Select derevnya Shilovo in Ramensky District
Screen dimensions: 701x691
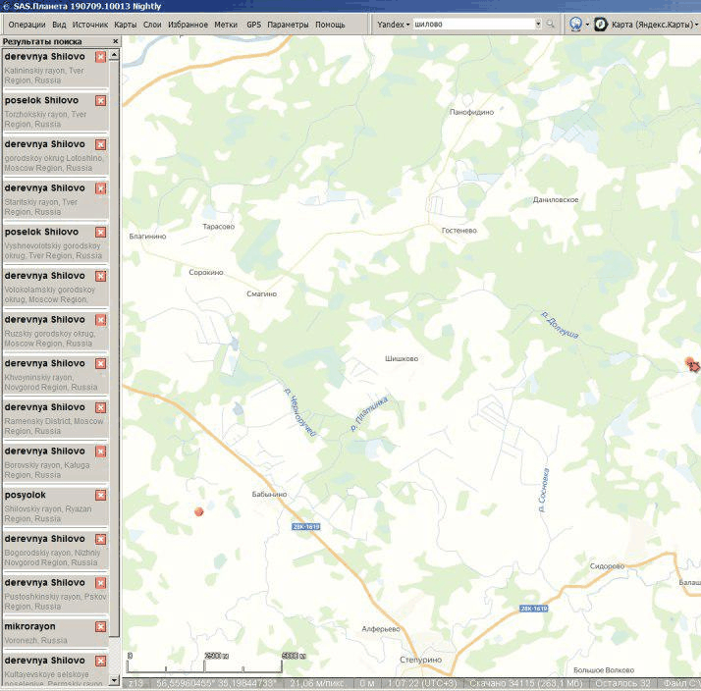tap(45, 407)
